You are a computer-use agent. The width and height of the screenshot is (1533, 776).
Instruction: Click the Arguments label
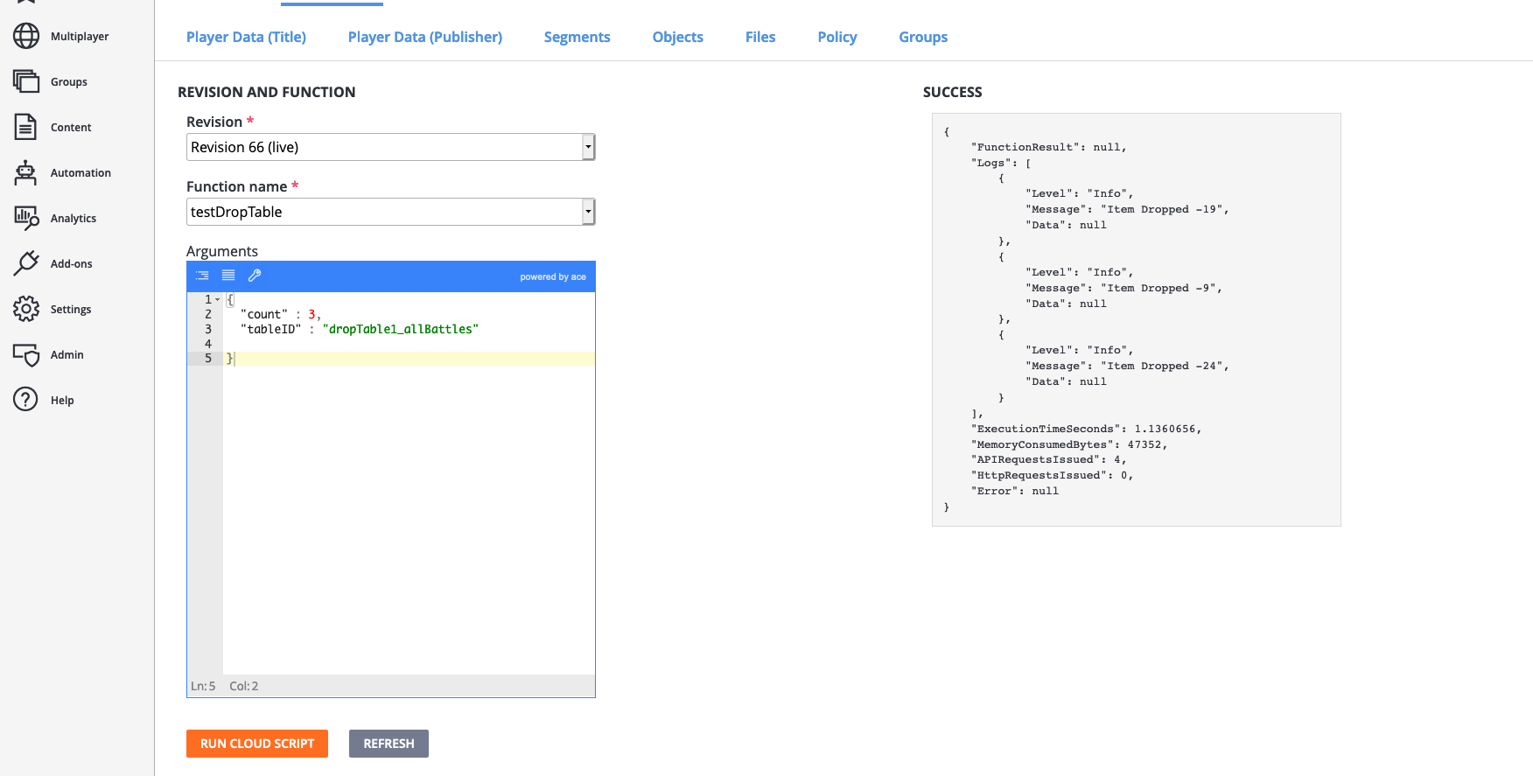(x=222, y=251)
